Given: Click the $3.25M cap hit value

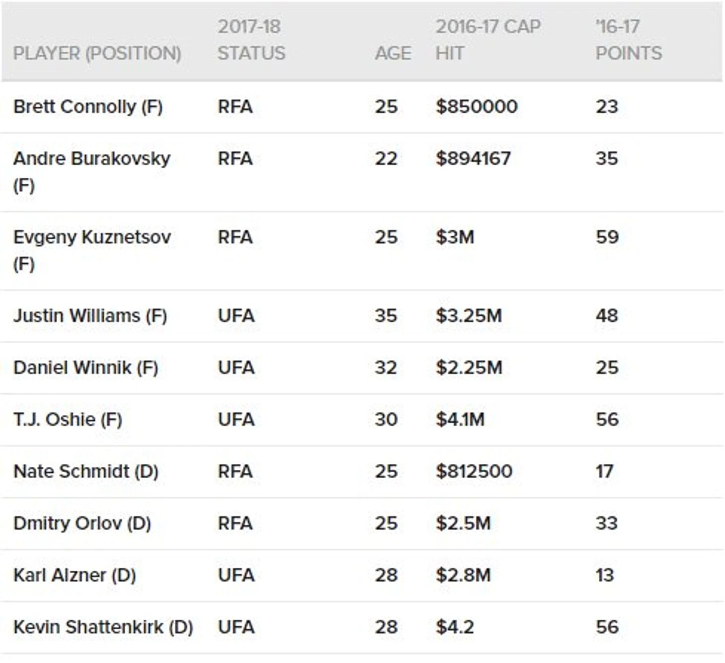Looking at the screenshot, I should 468,316.
